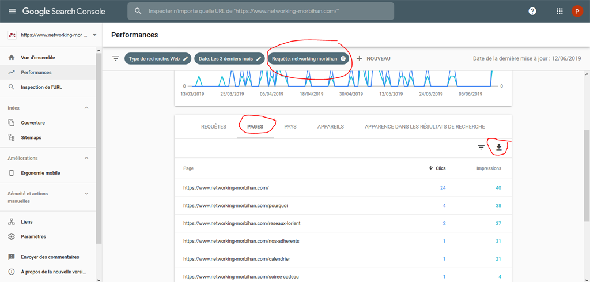590x282 pixels.
Task: Click the sidebar scroll down arrow
Action: point(99,279)
